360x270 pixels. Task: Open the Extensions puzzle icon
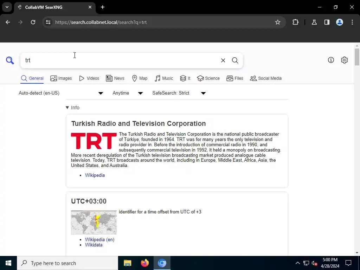[x=295, y=22]
